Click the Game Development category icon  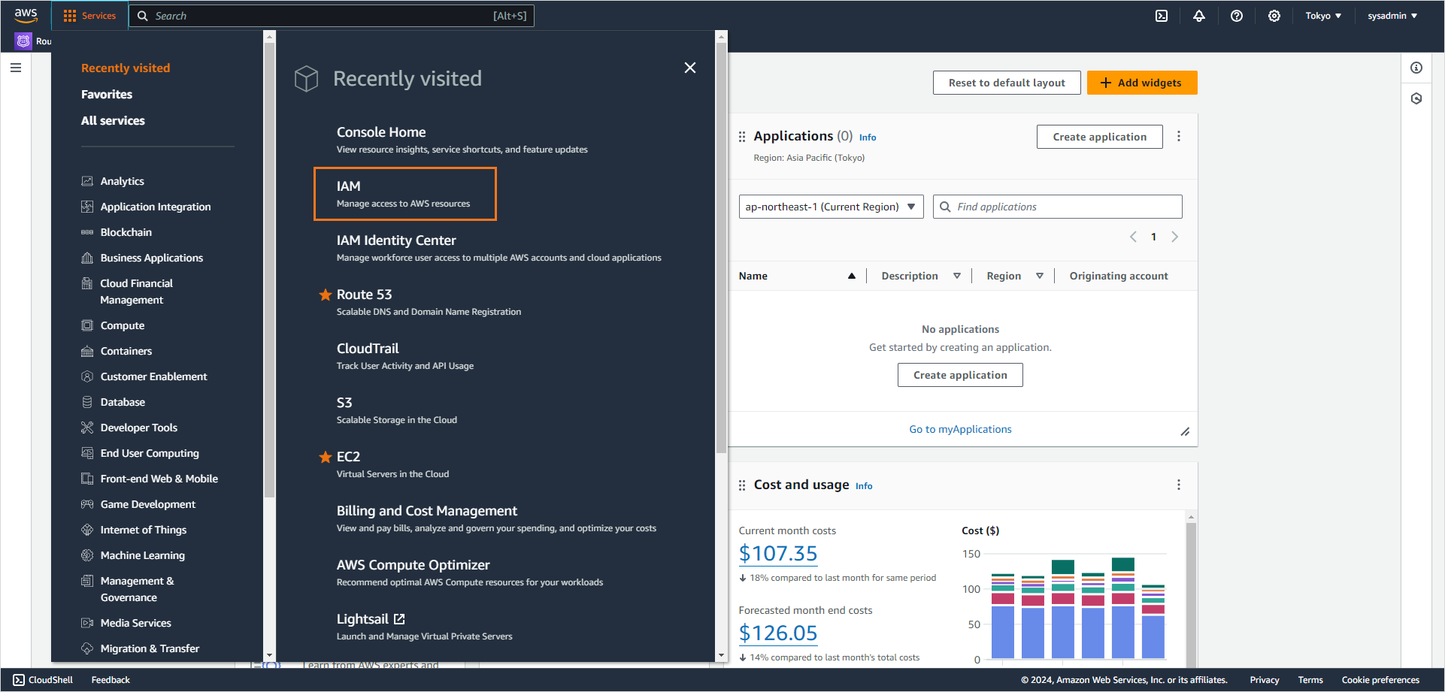coord(87,504)
